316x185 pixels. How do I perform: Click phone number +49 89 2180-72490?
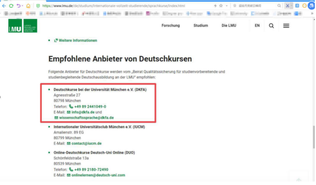(89, 170)
